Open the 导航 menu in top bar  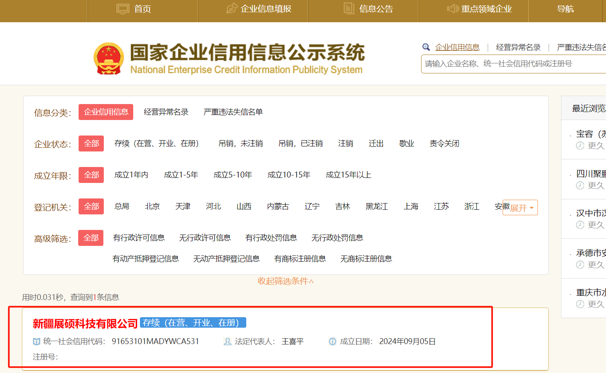point(565,9)
